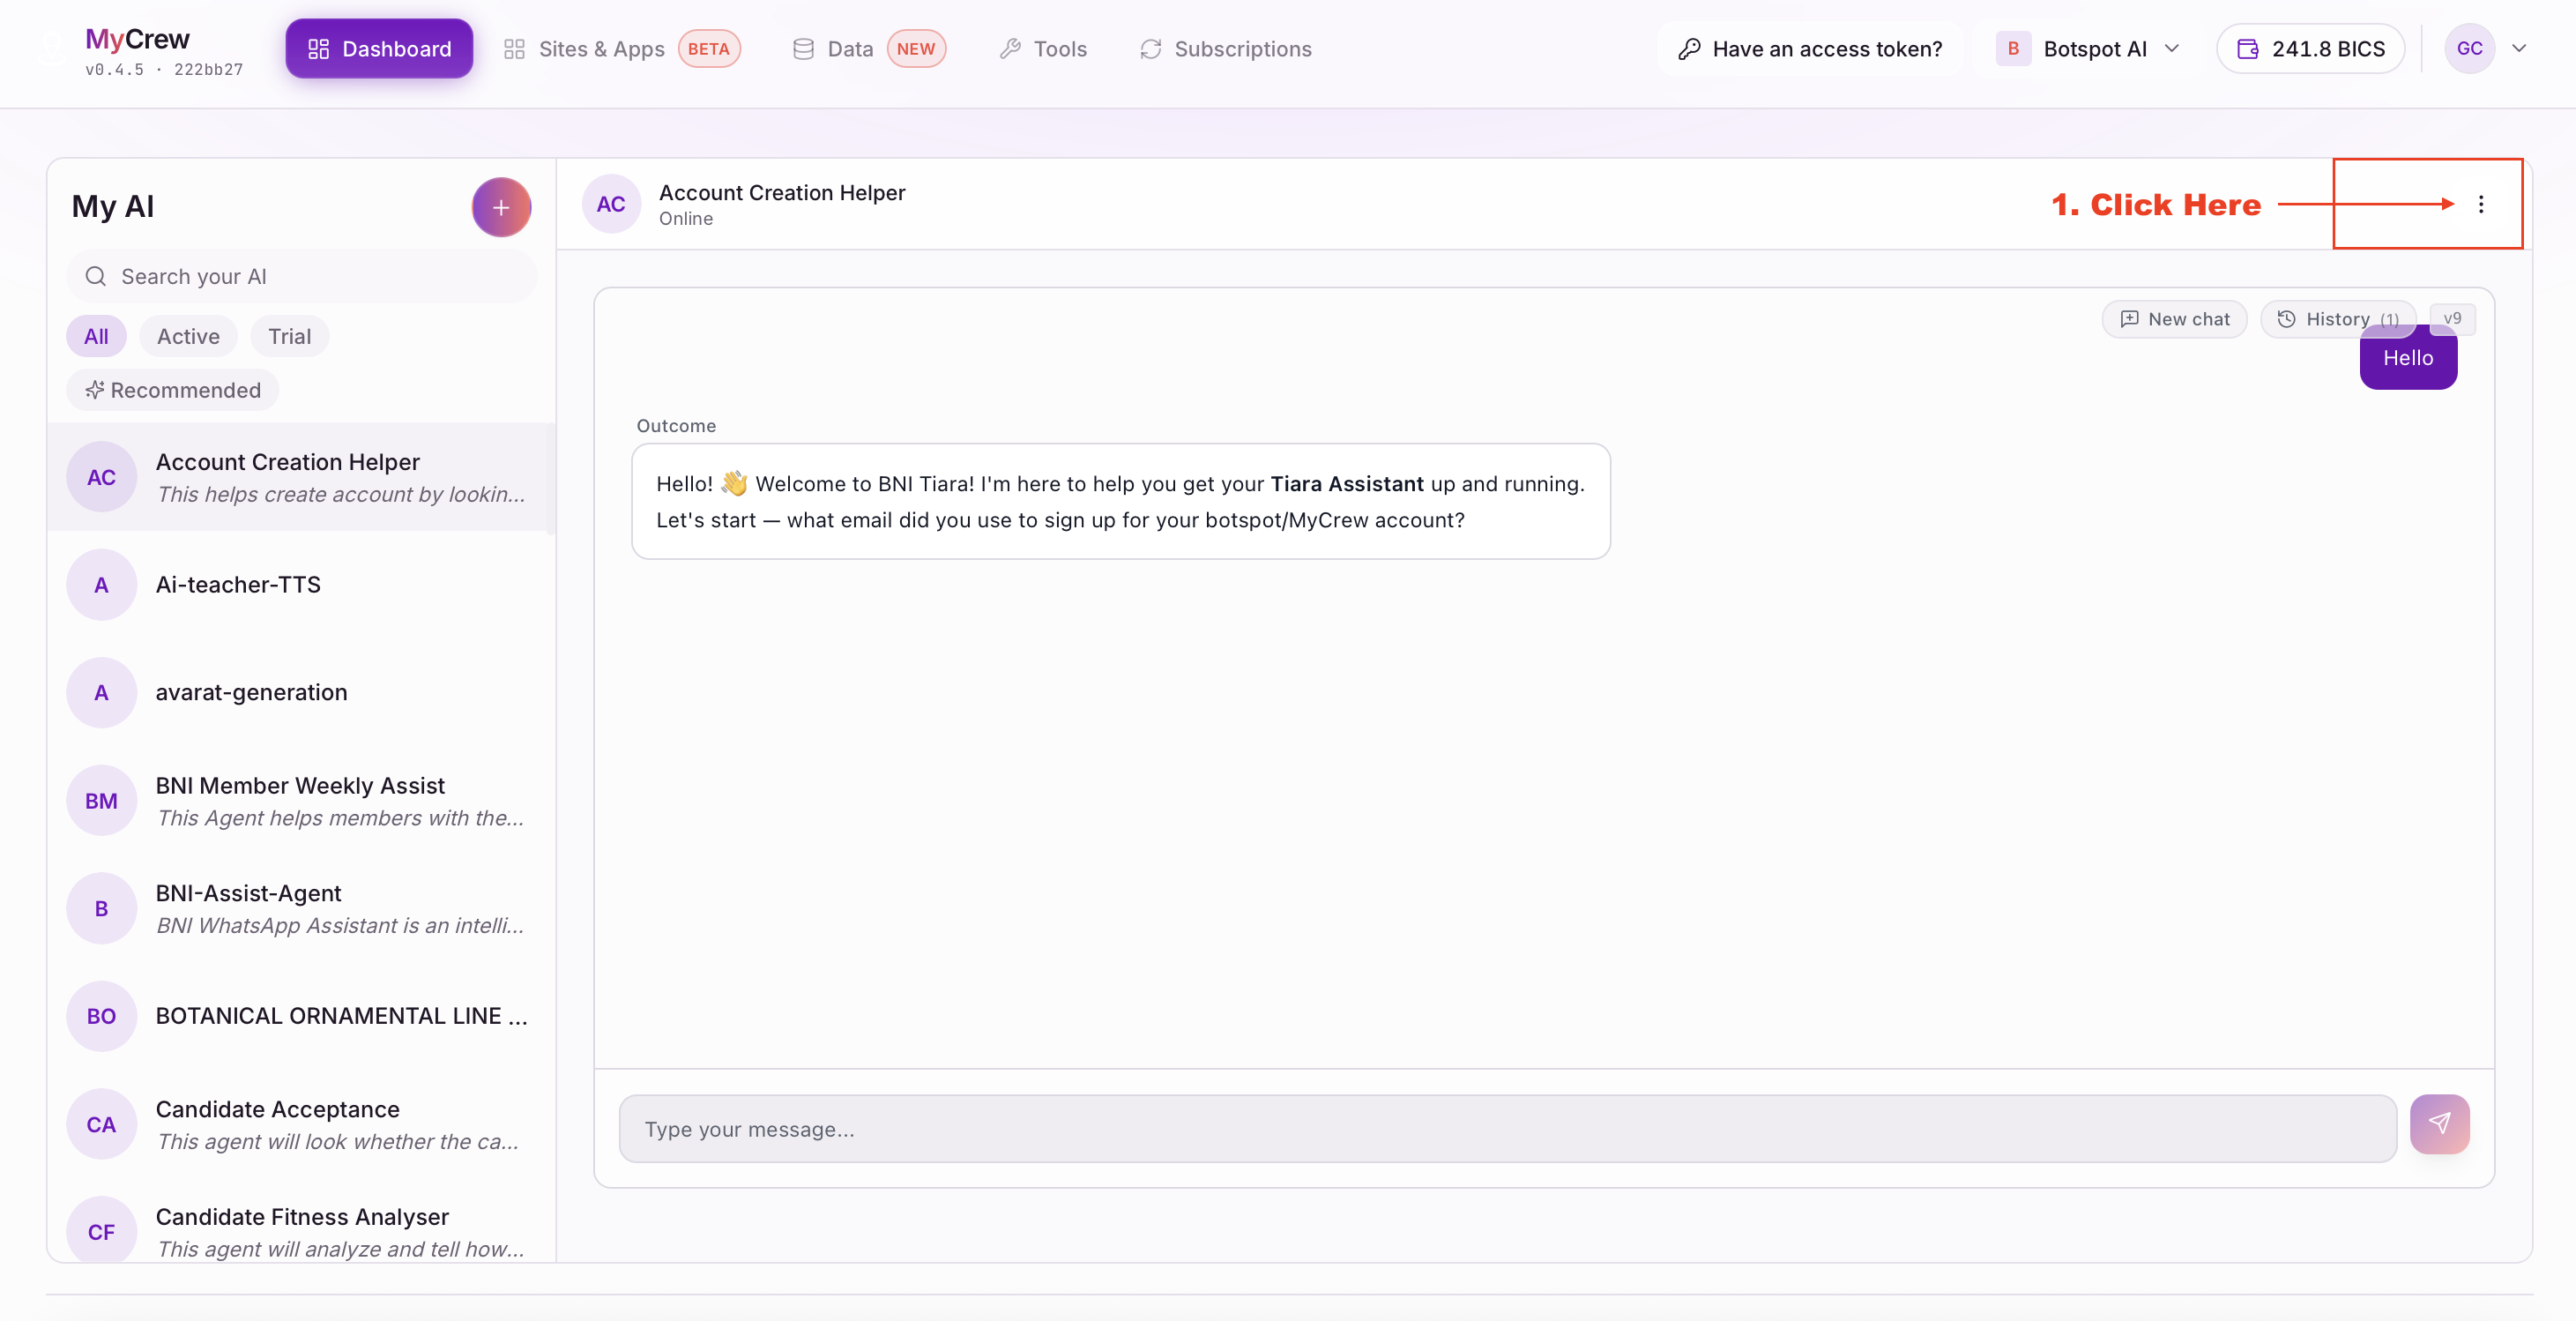
Task: Click the BO avatar of BOTANICAL ORNAMENTAL LINE
Action: 101,1016
